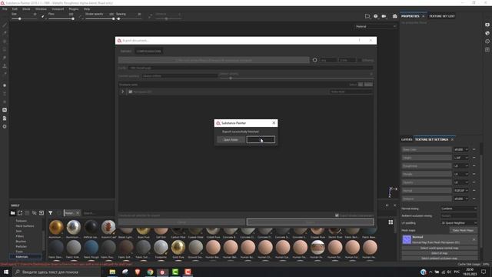Select the Gold Pure material thumbnail
This screenshot has width=492, height=277.
coord(178,248)
